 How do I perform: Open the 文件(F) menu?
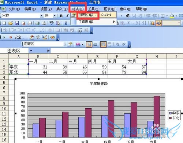[14, 9]
